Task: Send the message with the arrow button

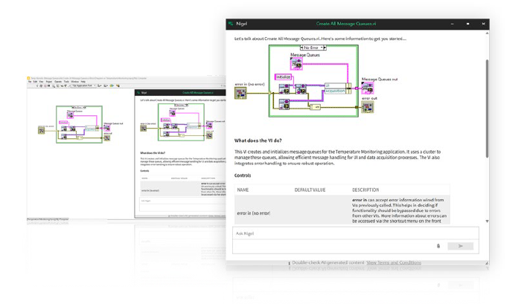Action: pos(460,246)
